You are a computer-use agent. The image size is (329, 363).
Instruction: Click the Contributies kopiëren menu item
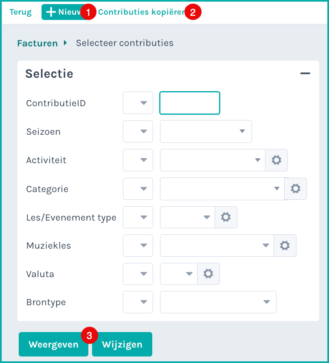142,12
